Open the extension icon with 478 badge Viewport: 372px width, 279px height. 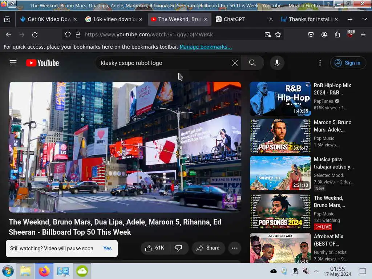pos(351,34)
